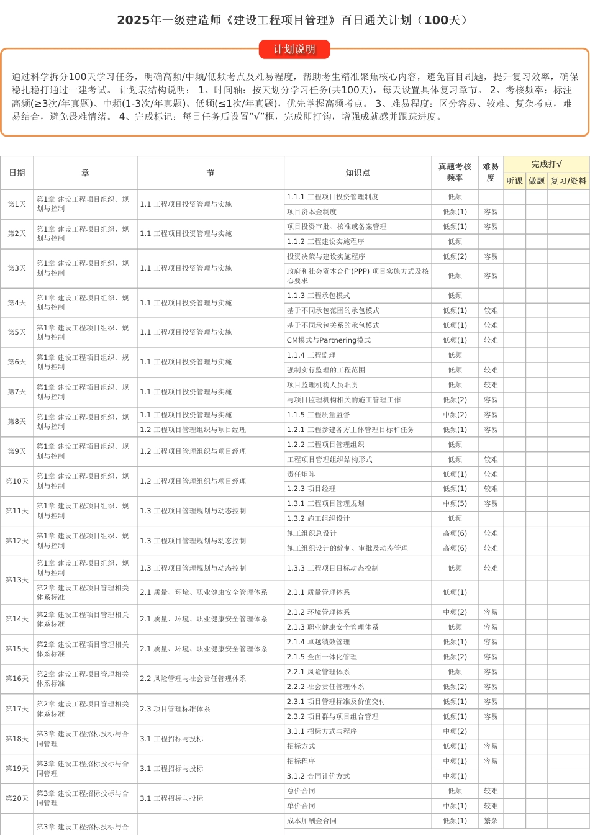Select the 章 column header
Image resolution: width=590 pixels, height=835 pixels.
click(x=85, y=173)
